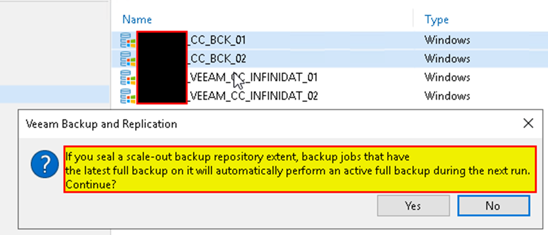Select the highlighted item in left navigation pane
Screen dimensions: 548x235
click(54, 94)
